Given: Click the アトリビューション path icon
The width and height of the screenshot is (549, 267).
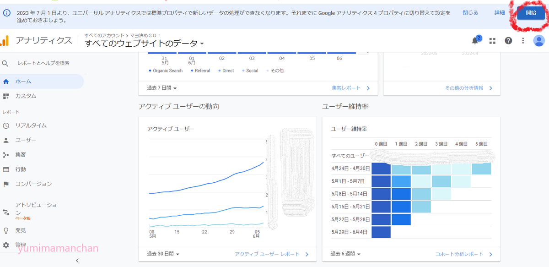Looking at the screenshot, I should 6,213.
